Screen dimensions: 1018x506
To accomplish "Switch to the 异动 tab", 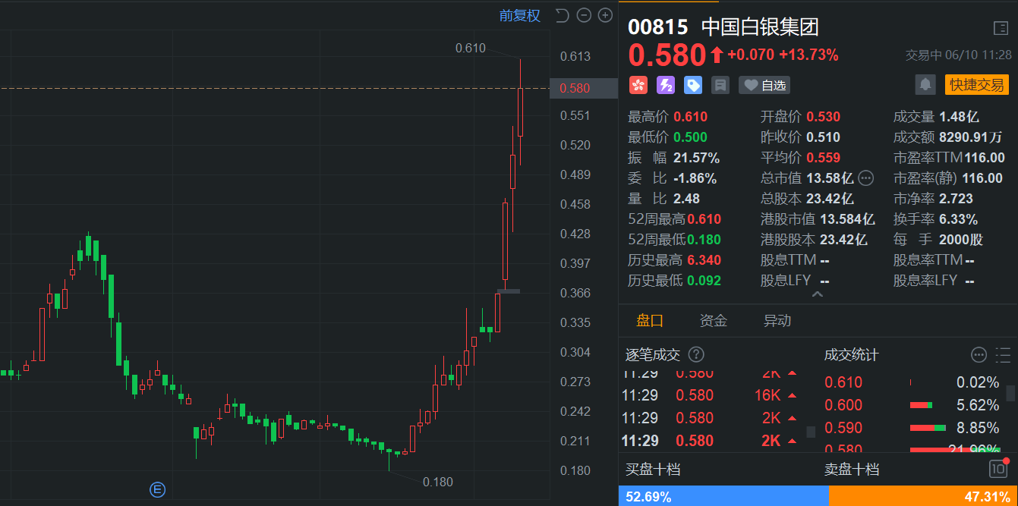I will (x=777, y=320).
